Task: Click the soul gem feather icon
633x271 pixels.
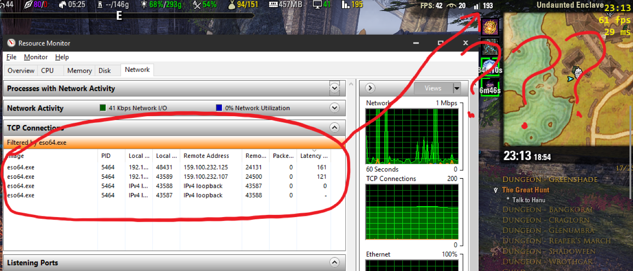Action: click(28, 5)
